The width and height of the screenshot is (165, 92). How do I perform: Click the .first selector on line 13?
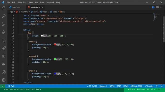pyautogui.click(x=31, y=42)
